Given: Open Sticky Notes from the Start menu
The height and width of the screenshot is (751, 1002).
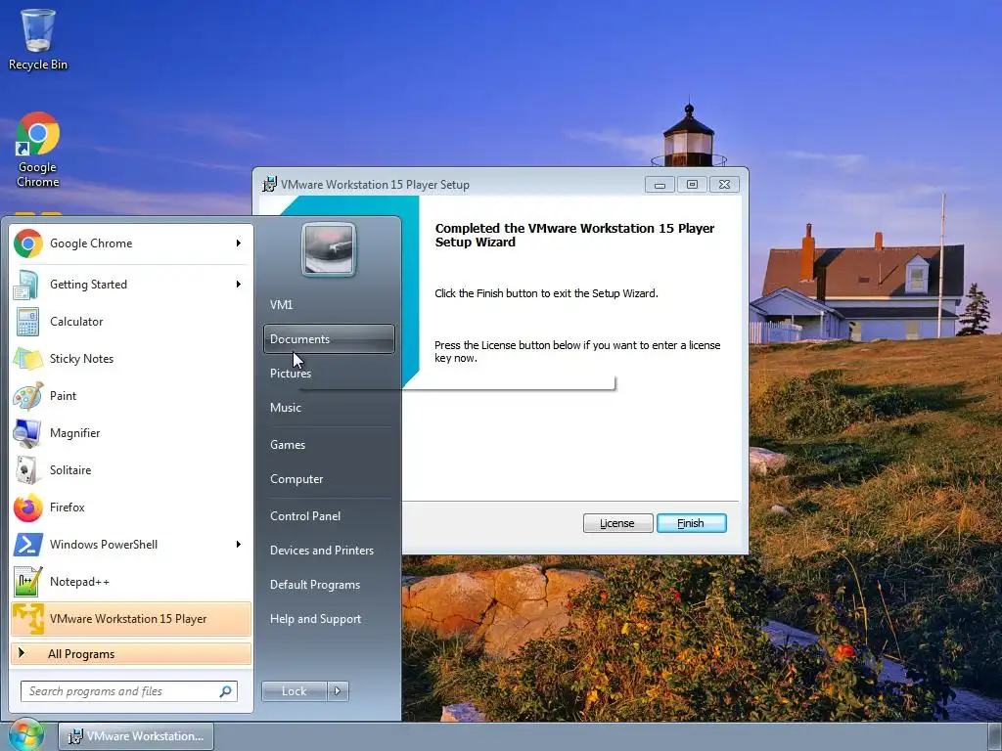Looking at the screenshot, I should [x=131, y=358].
